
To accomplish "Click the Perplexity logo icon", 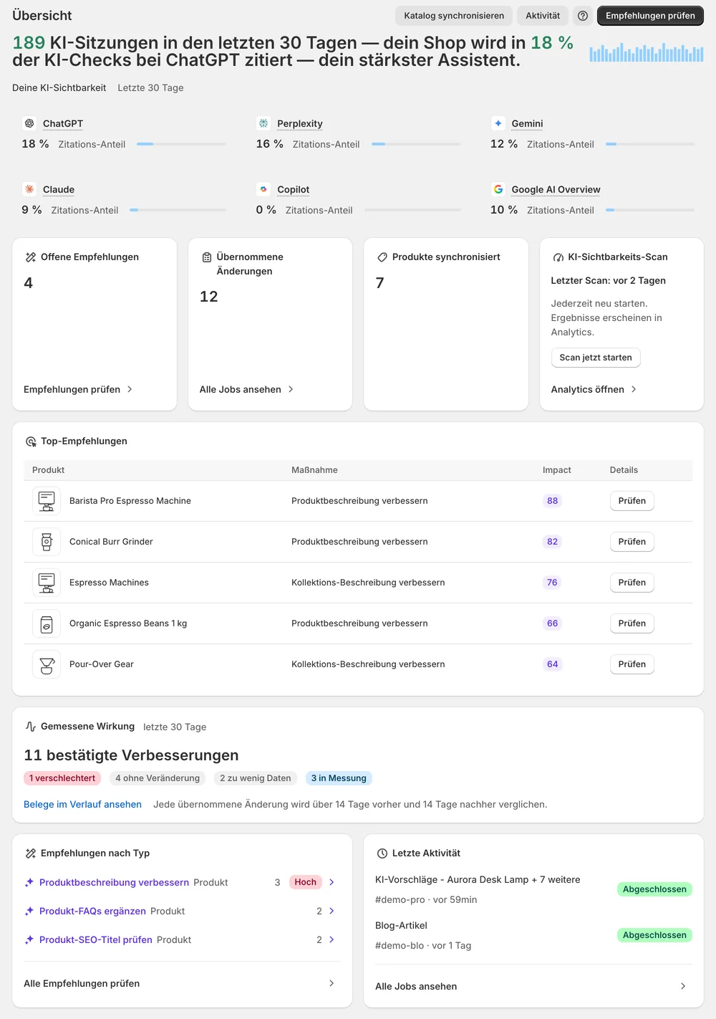I will click(263, 123).
